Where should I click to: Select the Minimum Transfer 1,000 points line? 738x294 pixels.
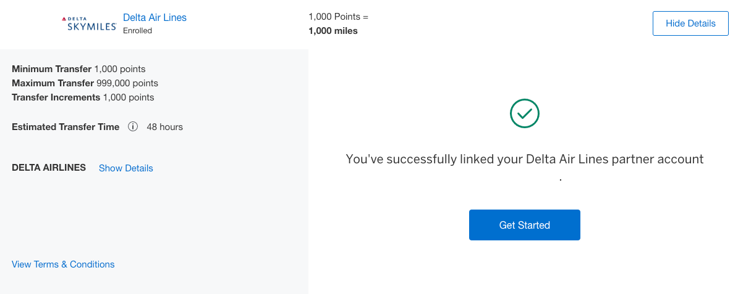[78, 69]
